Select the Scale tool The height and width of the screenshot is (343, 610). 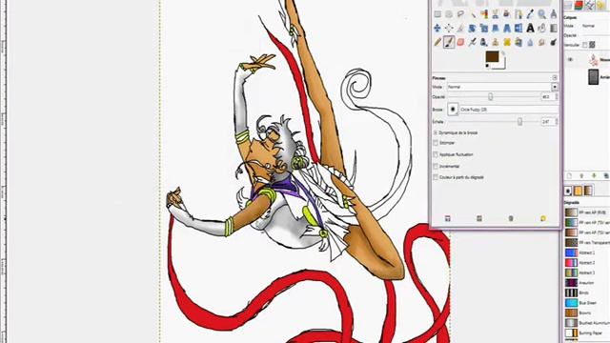pos(484,28)
